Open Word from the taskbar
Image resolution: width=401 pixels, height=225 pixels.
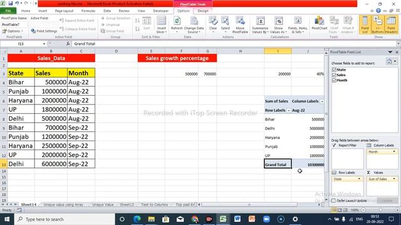pyautogui.click(x=237, y=219)
